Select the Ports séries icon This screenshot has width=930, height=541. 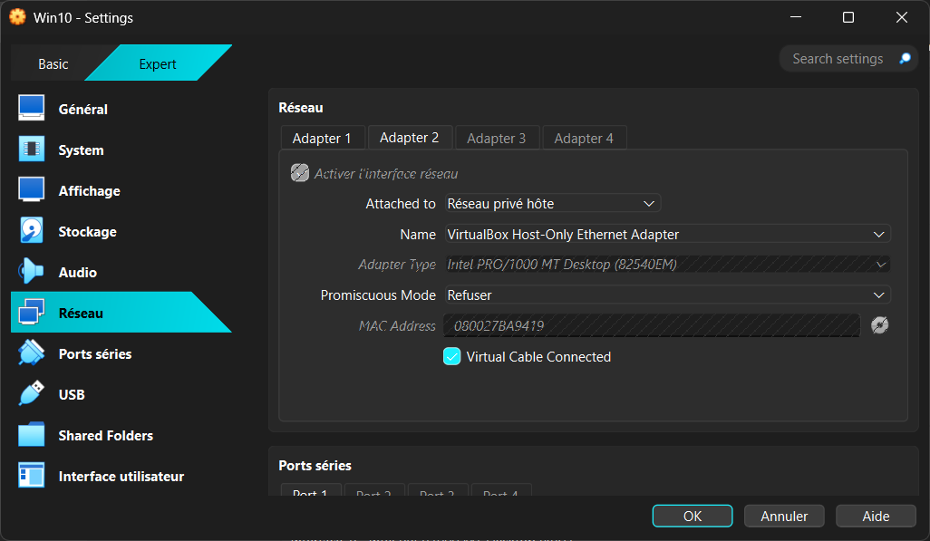tap(32, 353)
